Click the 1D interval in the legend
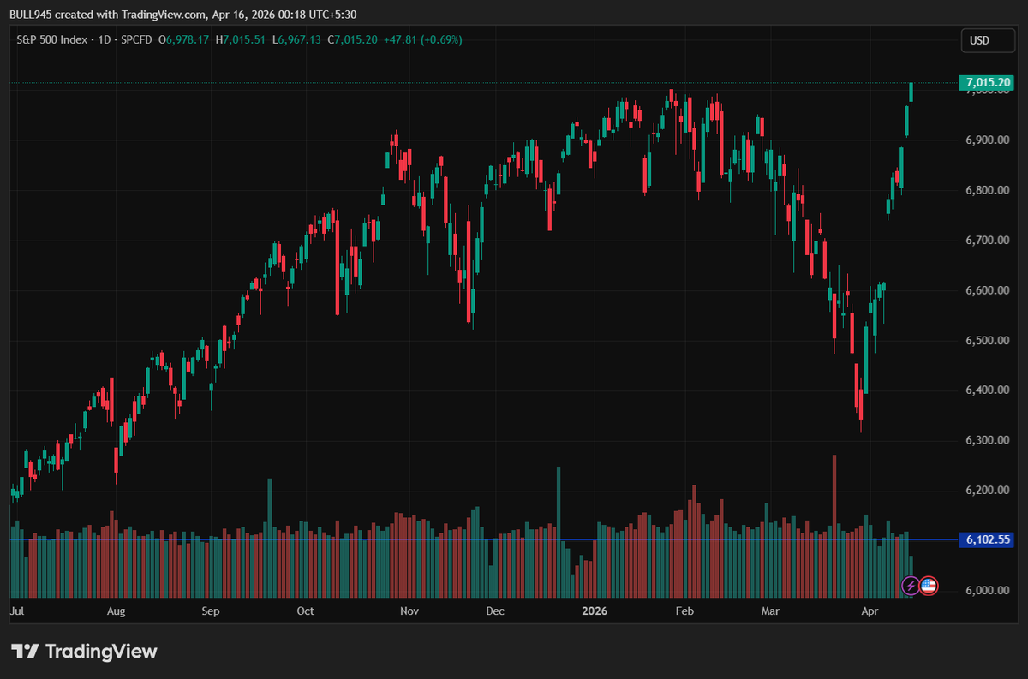This screenshot has height=679, width=1028. tap(106, 39)
